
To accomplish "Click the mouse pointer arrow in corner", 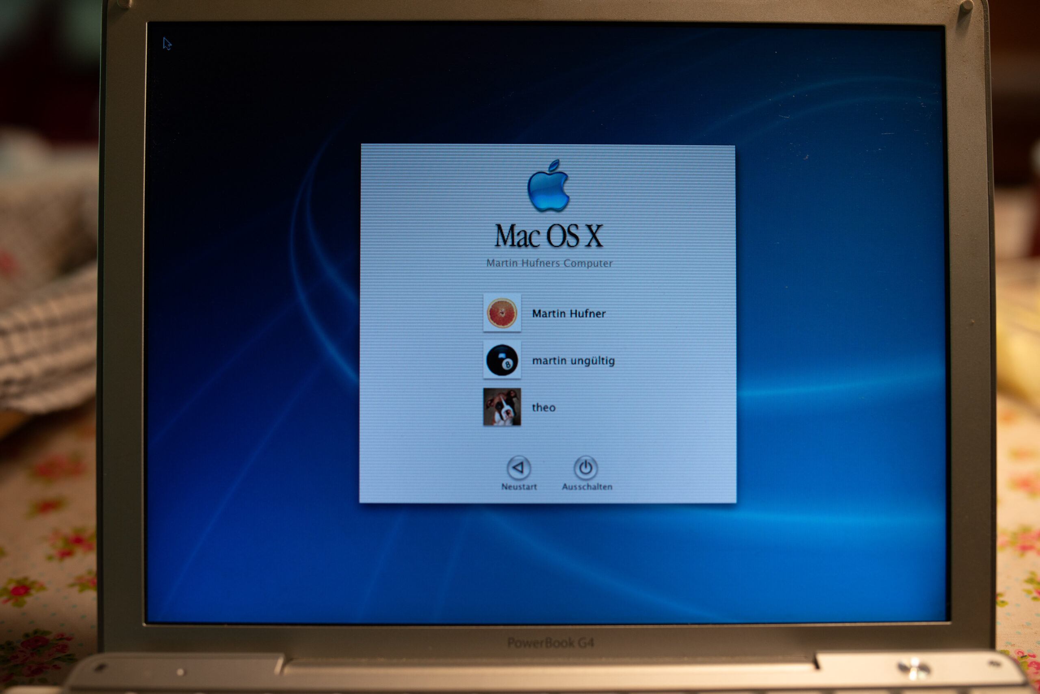I will tap(166, 43).
